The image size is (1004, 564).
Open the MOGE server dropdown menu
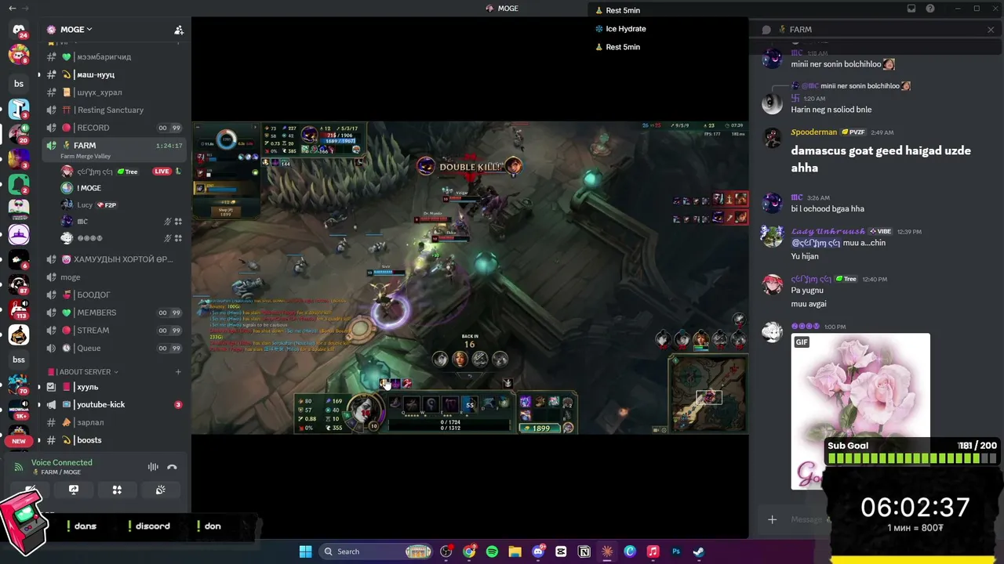click(x=76, y=30)
